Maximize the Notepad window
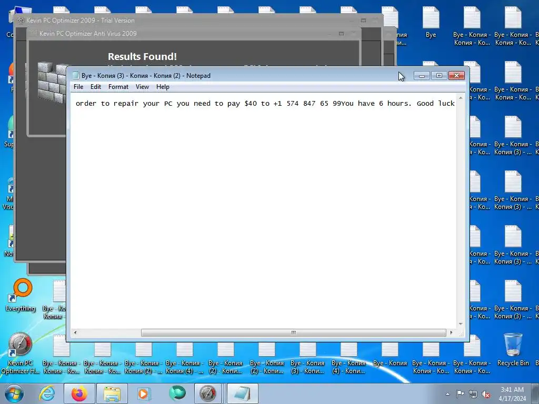 pos(439,76)
